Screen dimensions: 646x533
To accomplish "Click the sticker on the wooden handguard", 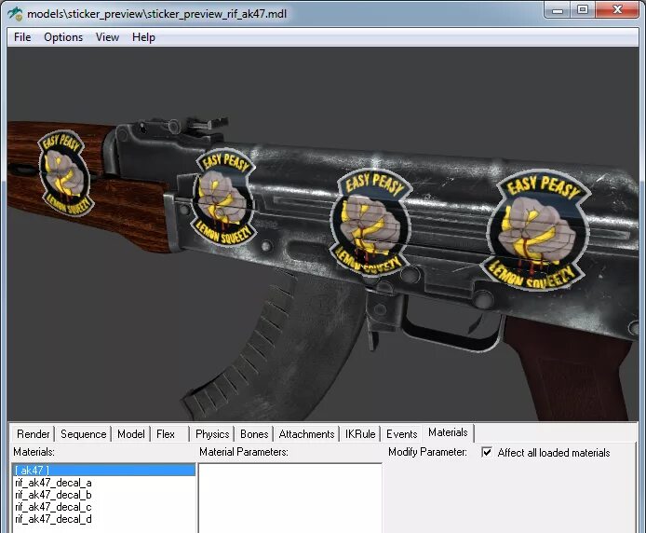I will 64,172.
